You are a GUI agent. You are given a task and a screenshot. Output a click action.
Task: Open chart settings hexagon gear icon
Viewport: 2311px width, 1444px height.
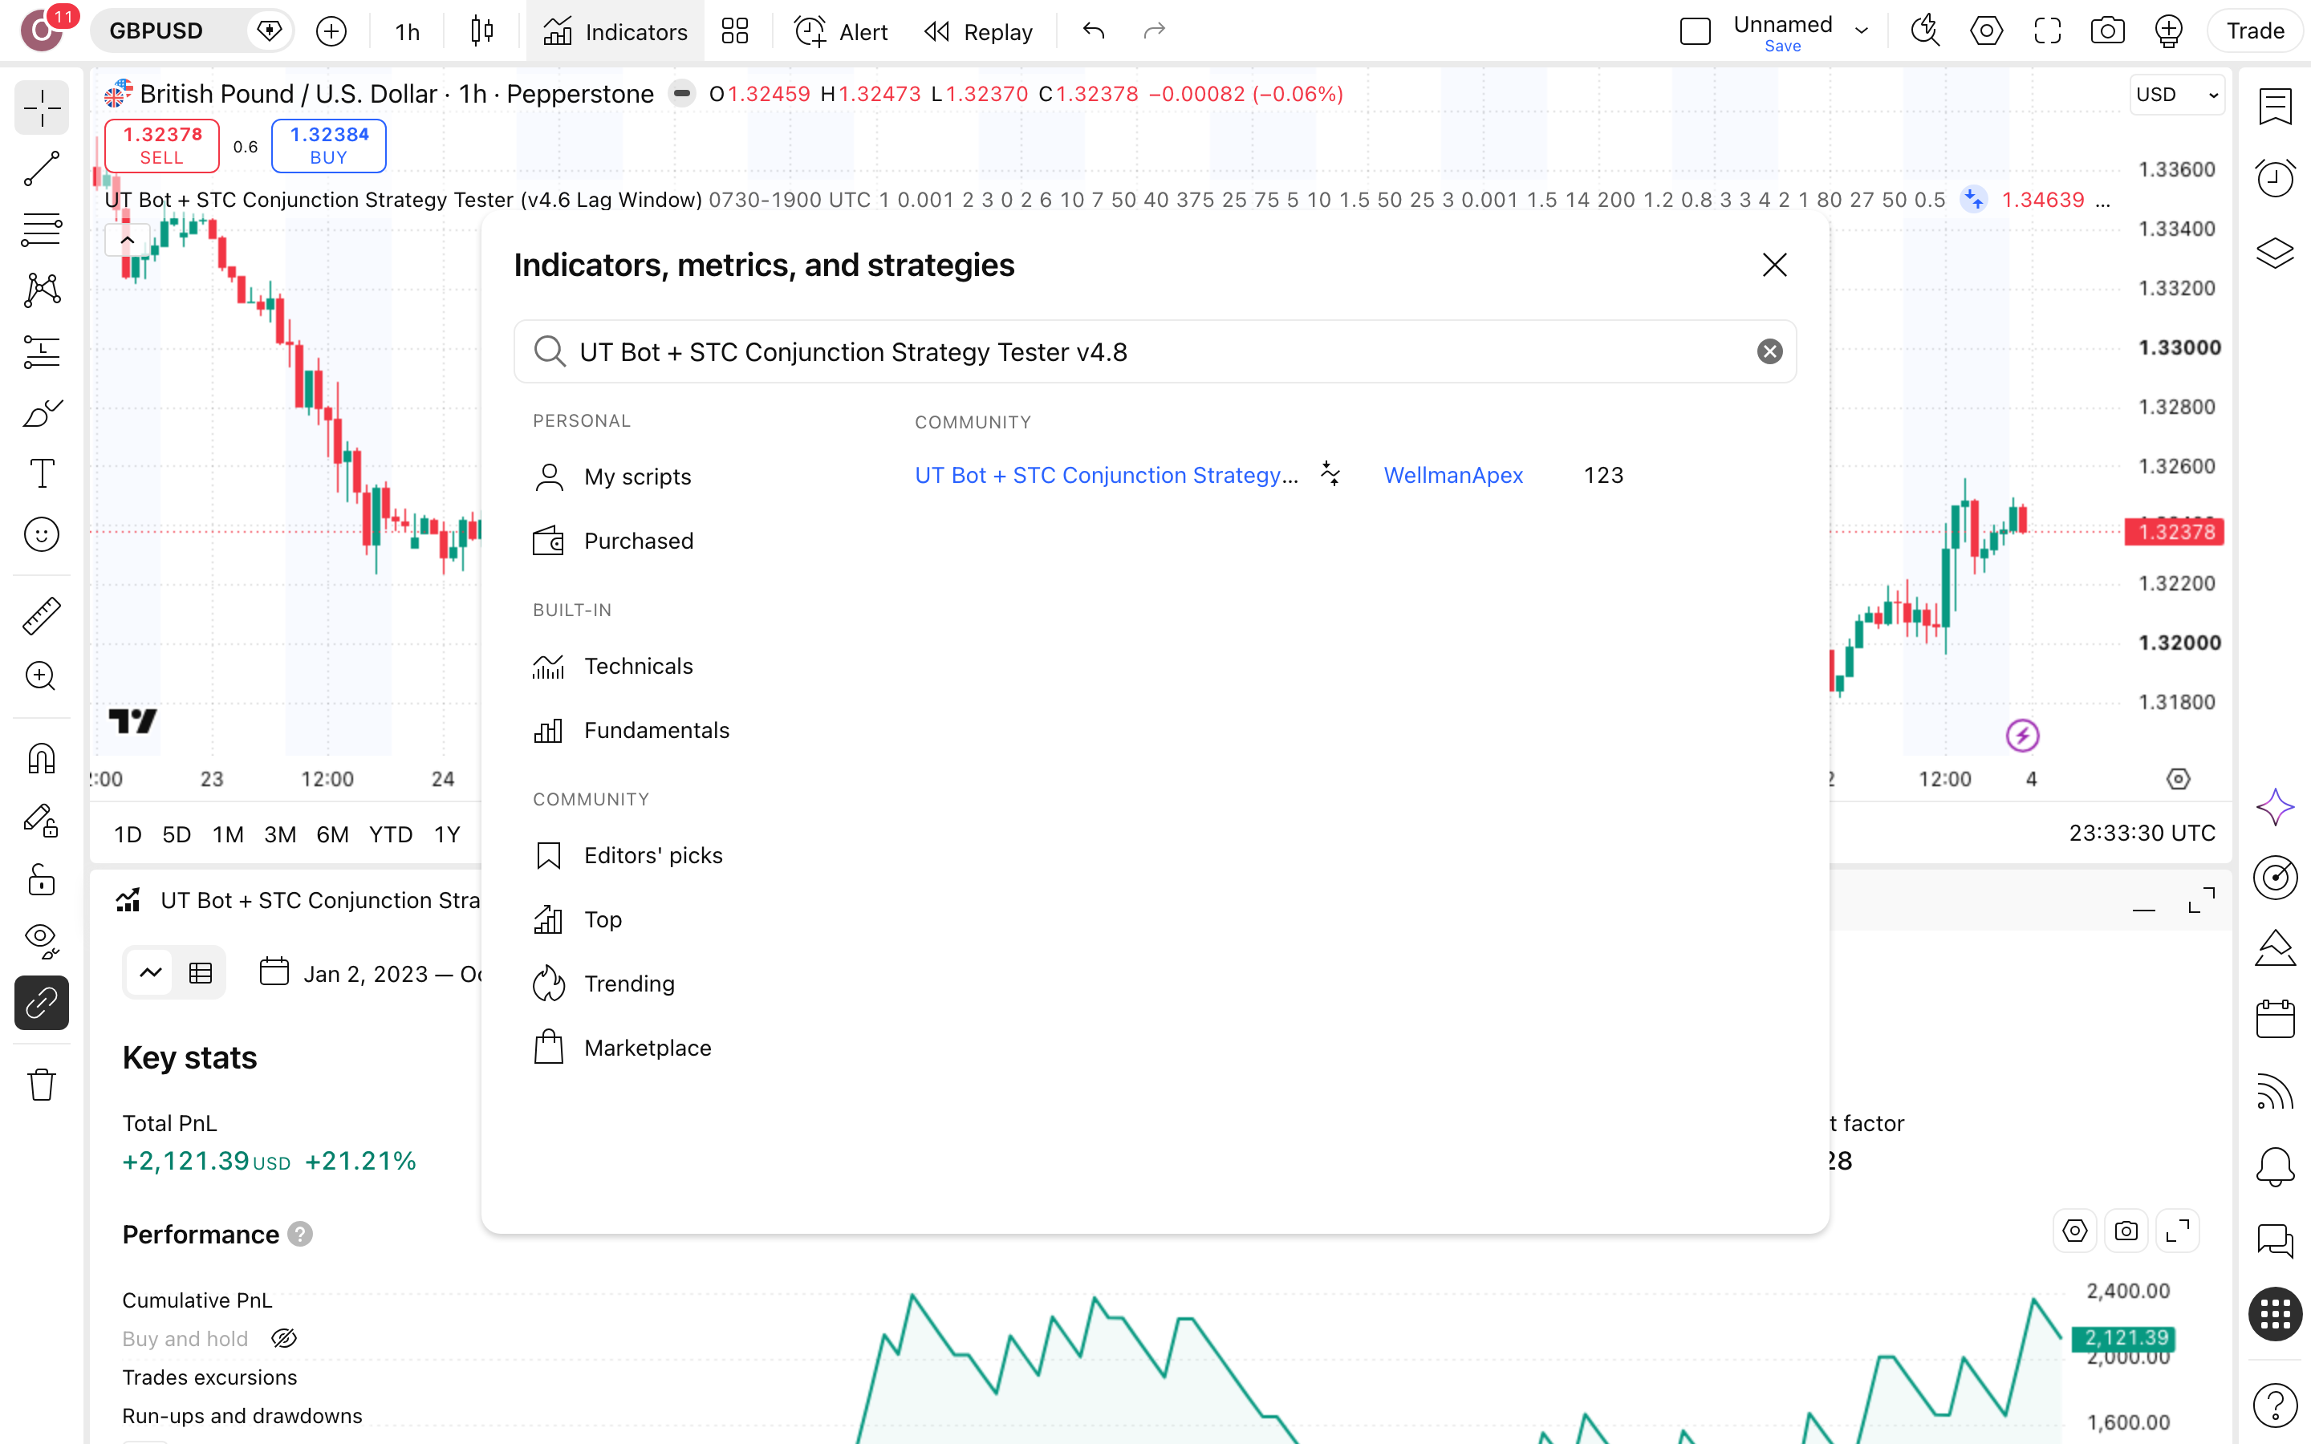[x=1986, y=31]
